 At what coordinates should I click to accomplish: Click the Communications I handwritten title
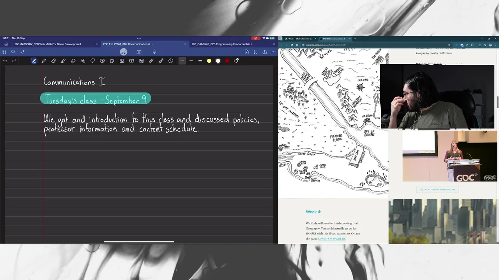coord(74,82)
